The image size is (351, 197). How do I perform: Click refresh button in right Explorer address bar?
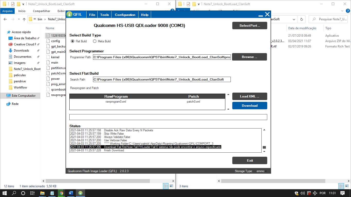(301, 19)
